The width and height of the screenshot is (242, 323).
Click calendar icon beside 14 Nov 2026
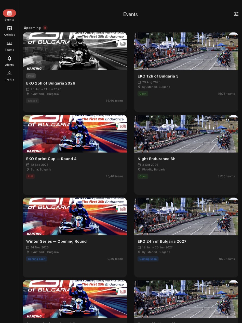(28, 247)
